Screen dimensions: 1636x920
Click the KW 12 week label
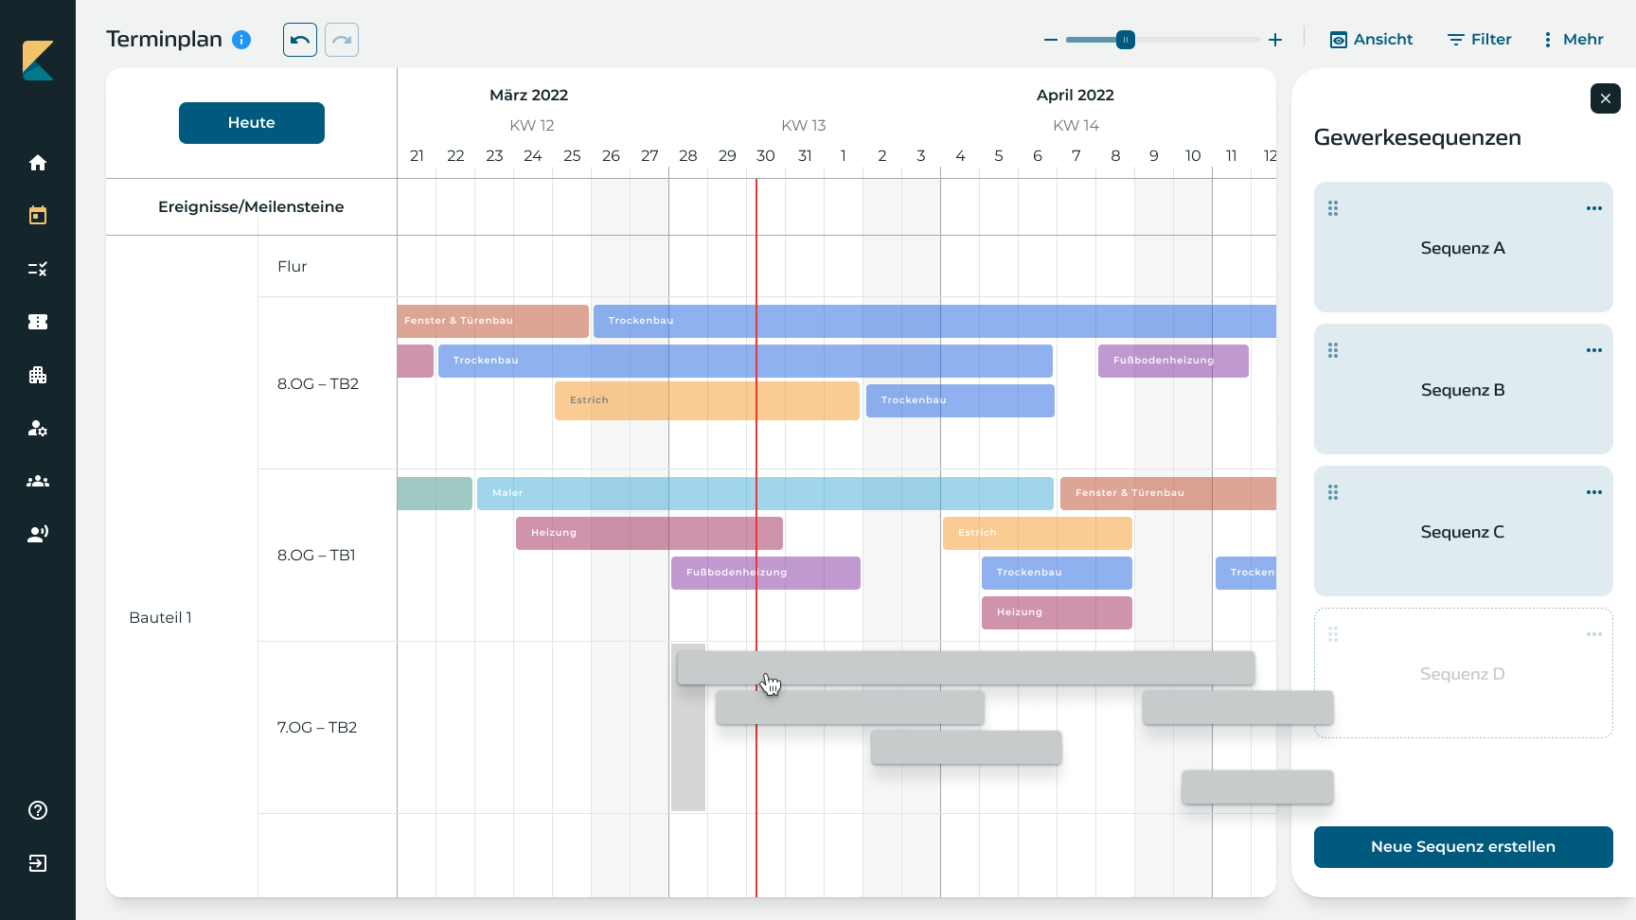pos(532,126)
